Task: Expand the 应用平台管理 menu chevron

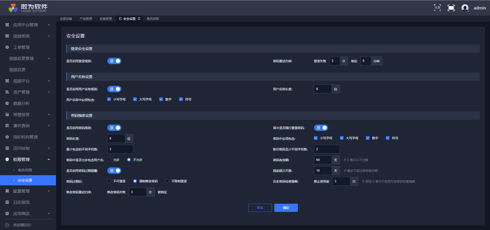Action: pos(49,25)
